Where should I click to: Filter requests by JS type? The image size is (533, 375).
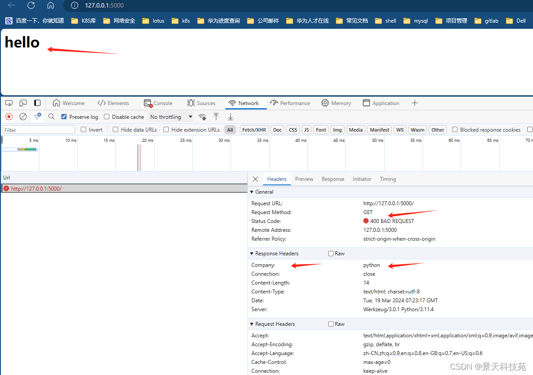pyautogui.click(x=306, y=130)
